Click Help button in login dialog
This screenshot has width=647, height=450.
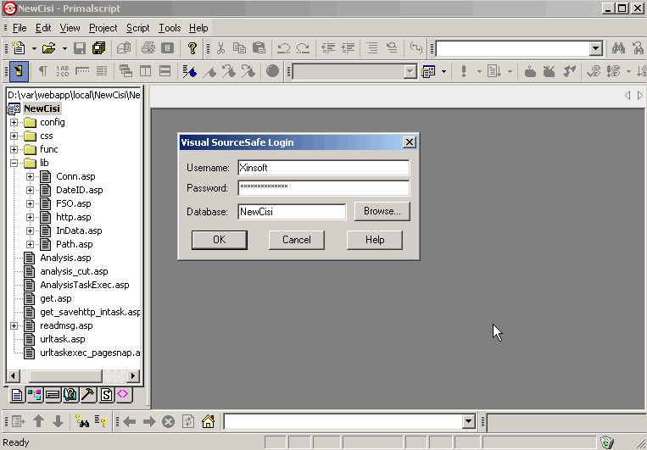[375, 240]
